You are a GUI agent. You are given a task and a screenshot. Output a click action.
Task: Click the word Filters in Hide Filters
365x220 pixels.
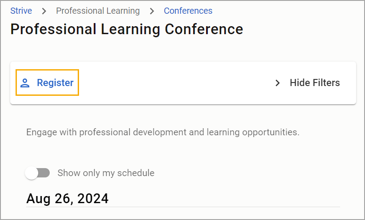(326, 83)
